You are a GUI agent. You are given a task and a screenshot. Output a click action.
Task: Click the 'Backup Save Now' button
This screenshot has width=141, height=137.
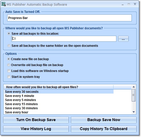[x=104, y=120]
